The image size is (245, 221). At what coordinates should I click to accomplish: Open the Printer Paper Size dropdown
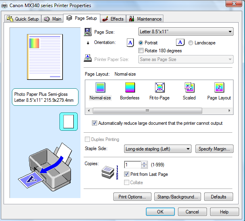point(186,59)
